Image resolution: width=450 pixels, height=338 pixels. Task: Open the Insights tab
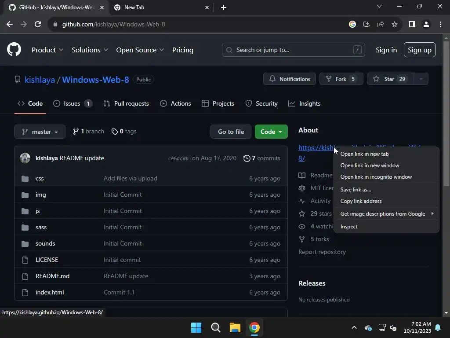pos(305,103)
